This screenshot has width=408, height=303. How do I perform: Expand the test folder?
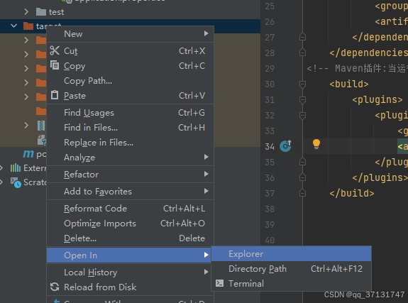coord(26,12)
